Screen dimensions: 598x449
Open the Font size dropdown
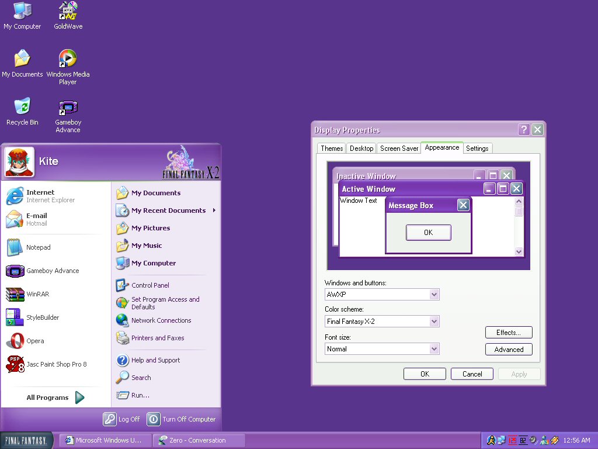pyautogui.click(x=434, y=349)
